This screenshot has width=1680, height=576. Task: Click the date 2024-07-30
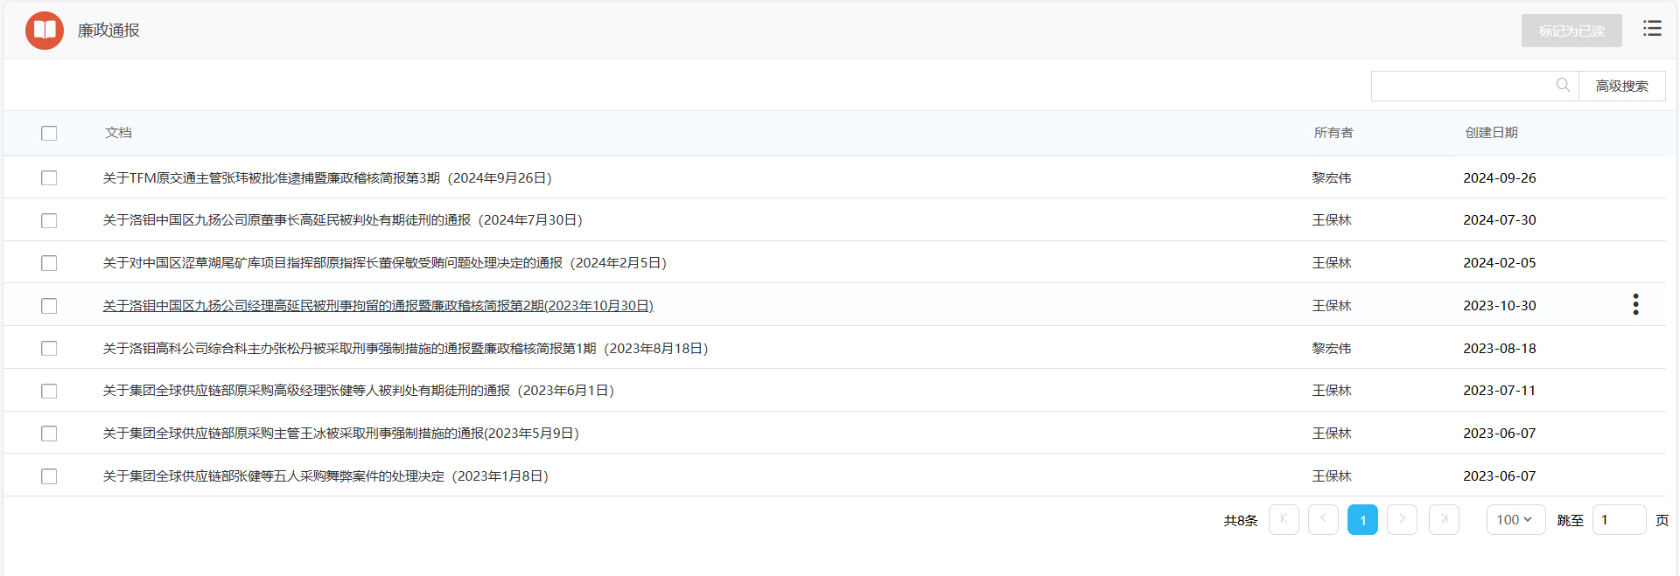point(1499,219)
